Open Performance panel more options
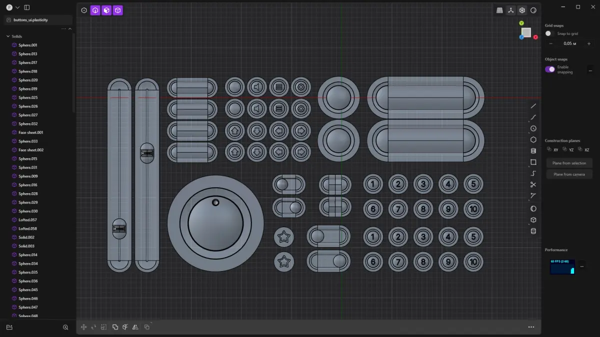 [581, 267]
